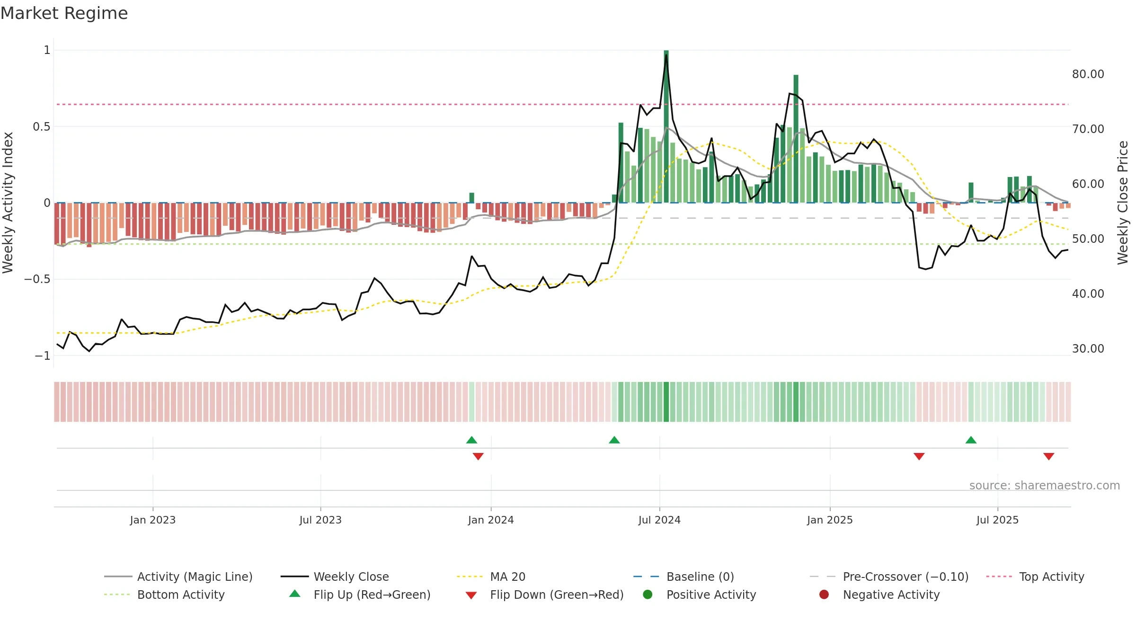Click the darkest green cell in the heat strip
This screenshot has height=639, width=1136.
pos(666,402)
